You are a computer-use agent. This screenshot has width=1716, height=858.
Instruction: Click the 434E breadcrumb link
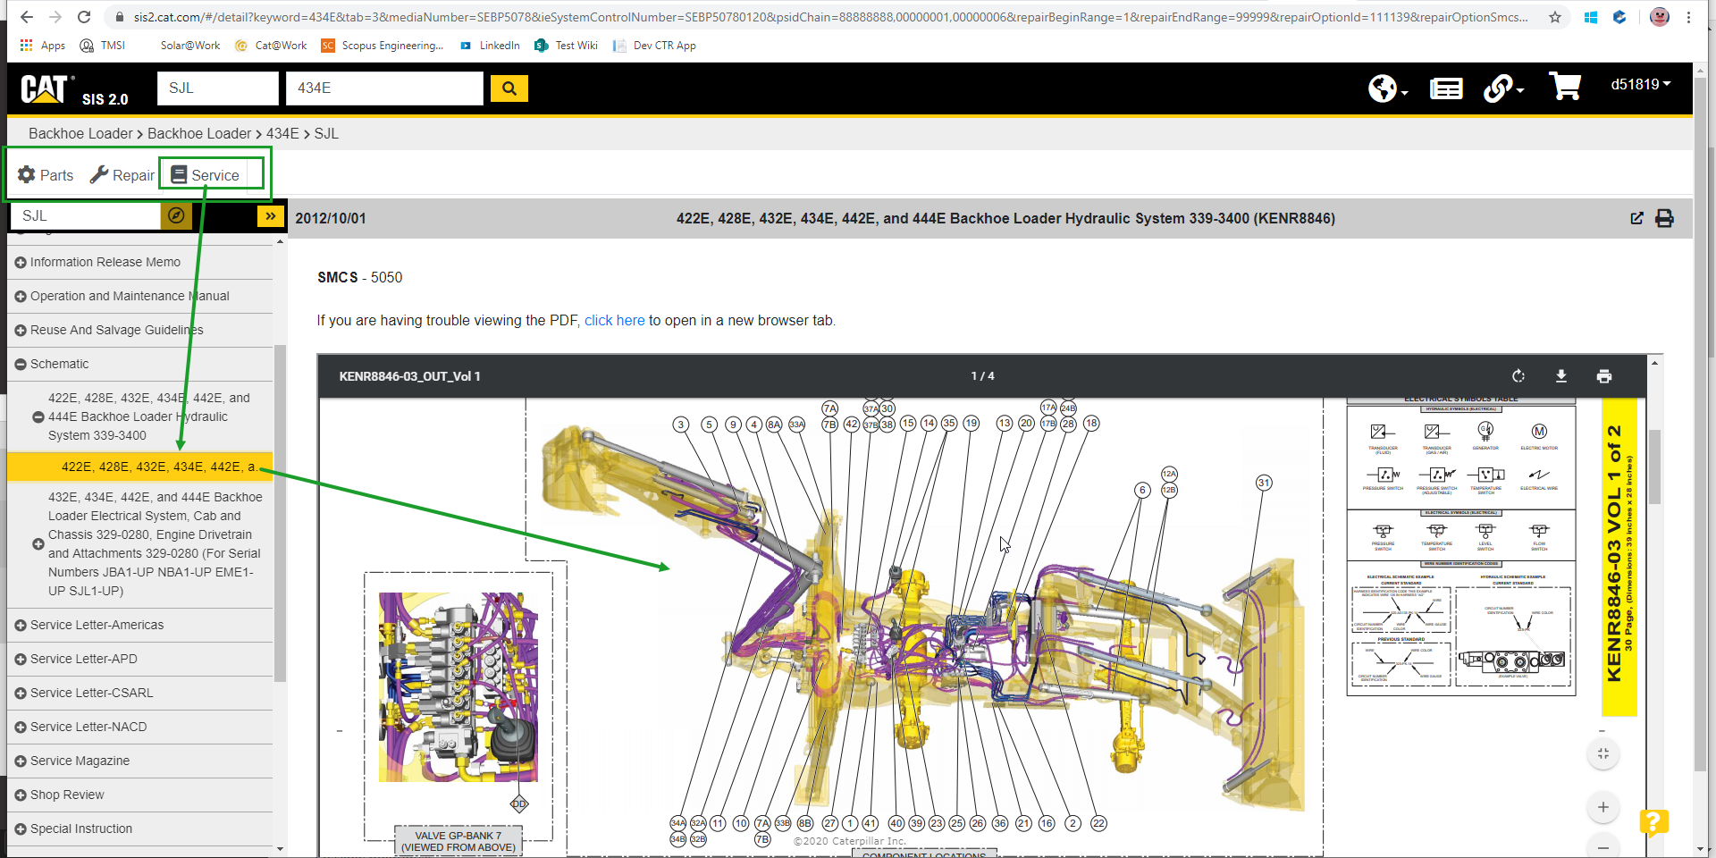tap(282, 133)
